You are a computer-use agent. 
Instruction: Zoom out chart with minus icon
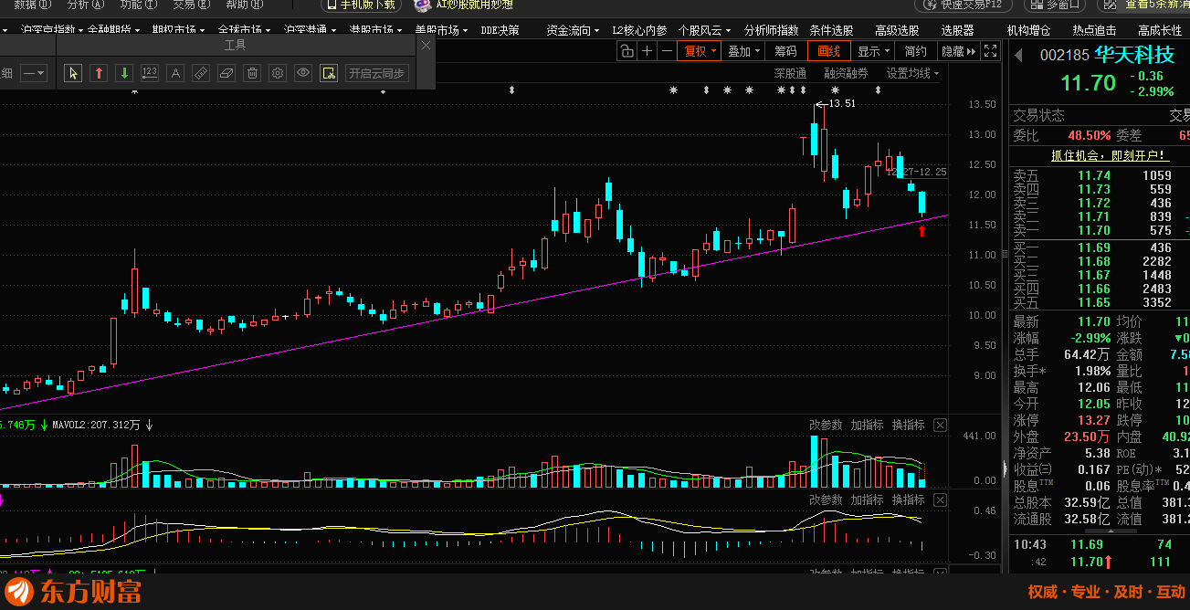pos(668,51)
